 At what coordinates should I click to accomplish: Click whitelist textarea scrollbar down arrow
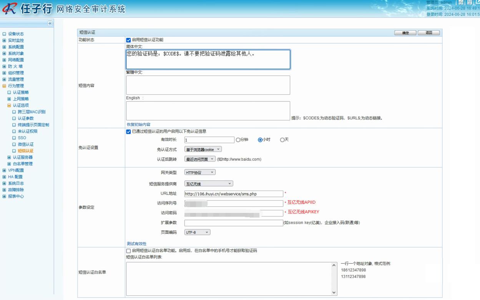click(334, 292)
